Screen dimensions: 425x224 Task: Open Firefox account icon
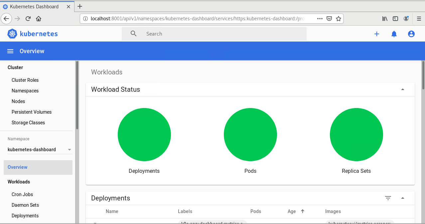pos(406,19)
